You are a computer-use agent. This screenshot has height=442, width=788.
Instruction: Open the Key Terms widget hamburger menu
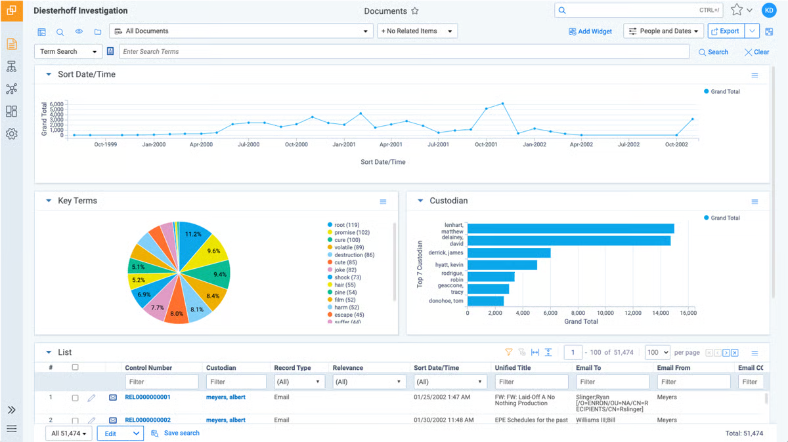[x=383, y=201]
